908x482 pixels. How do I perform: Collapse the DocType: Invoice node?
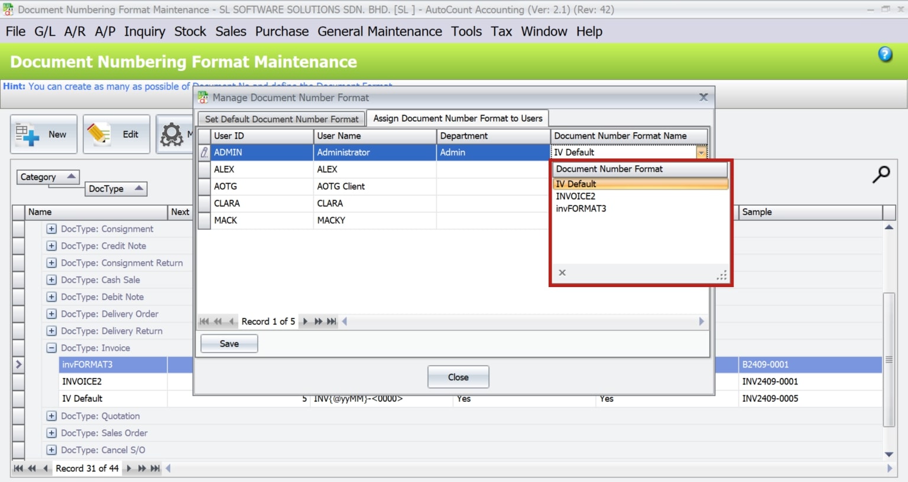(51, 348)
